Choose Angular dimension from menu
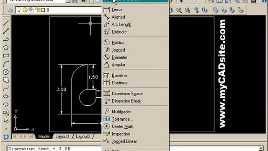268x151 pixels. pyautogui.click(x=136, y=65)
